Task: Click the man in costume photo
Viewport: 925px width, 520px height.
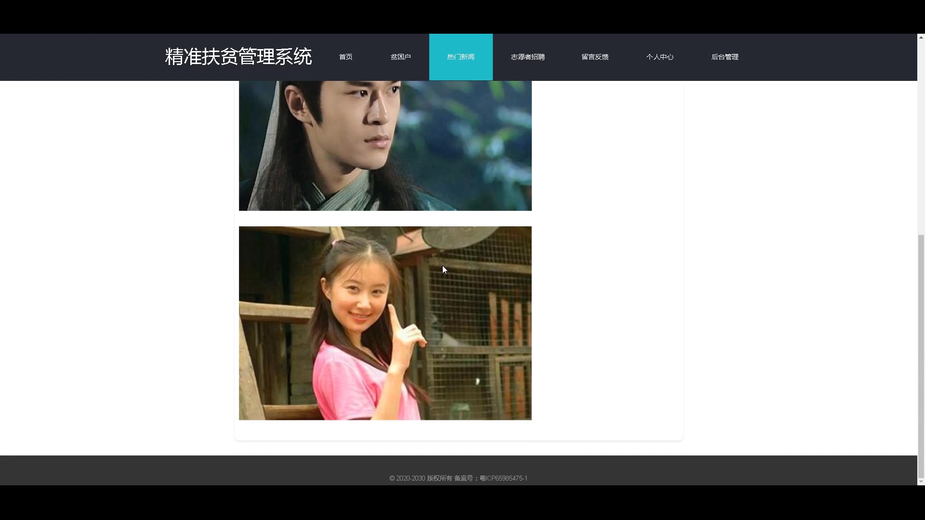Action: [x=385, y=146]
